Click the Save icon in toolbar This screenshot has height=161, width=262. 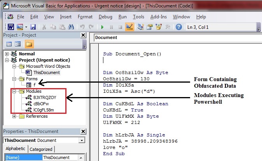pyautogui.click(x=33, y=27)
